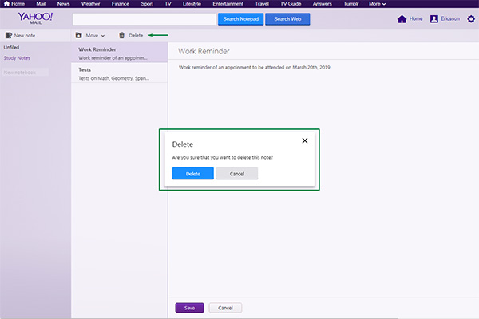Click the note body text about March 20th
Image resolution: width=479 pixels, height=319 pixels.
coord(254,67)
